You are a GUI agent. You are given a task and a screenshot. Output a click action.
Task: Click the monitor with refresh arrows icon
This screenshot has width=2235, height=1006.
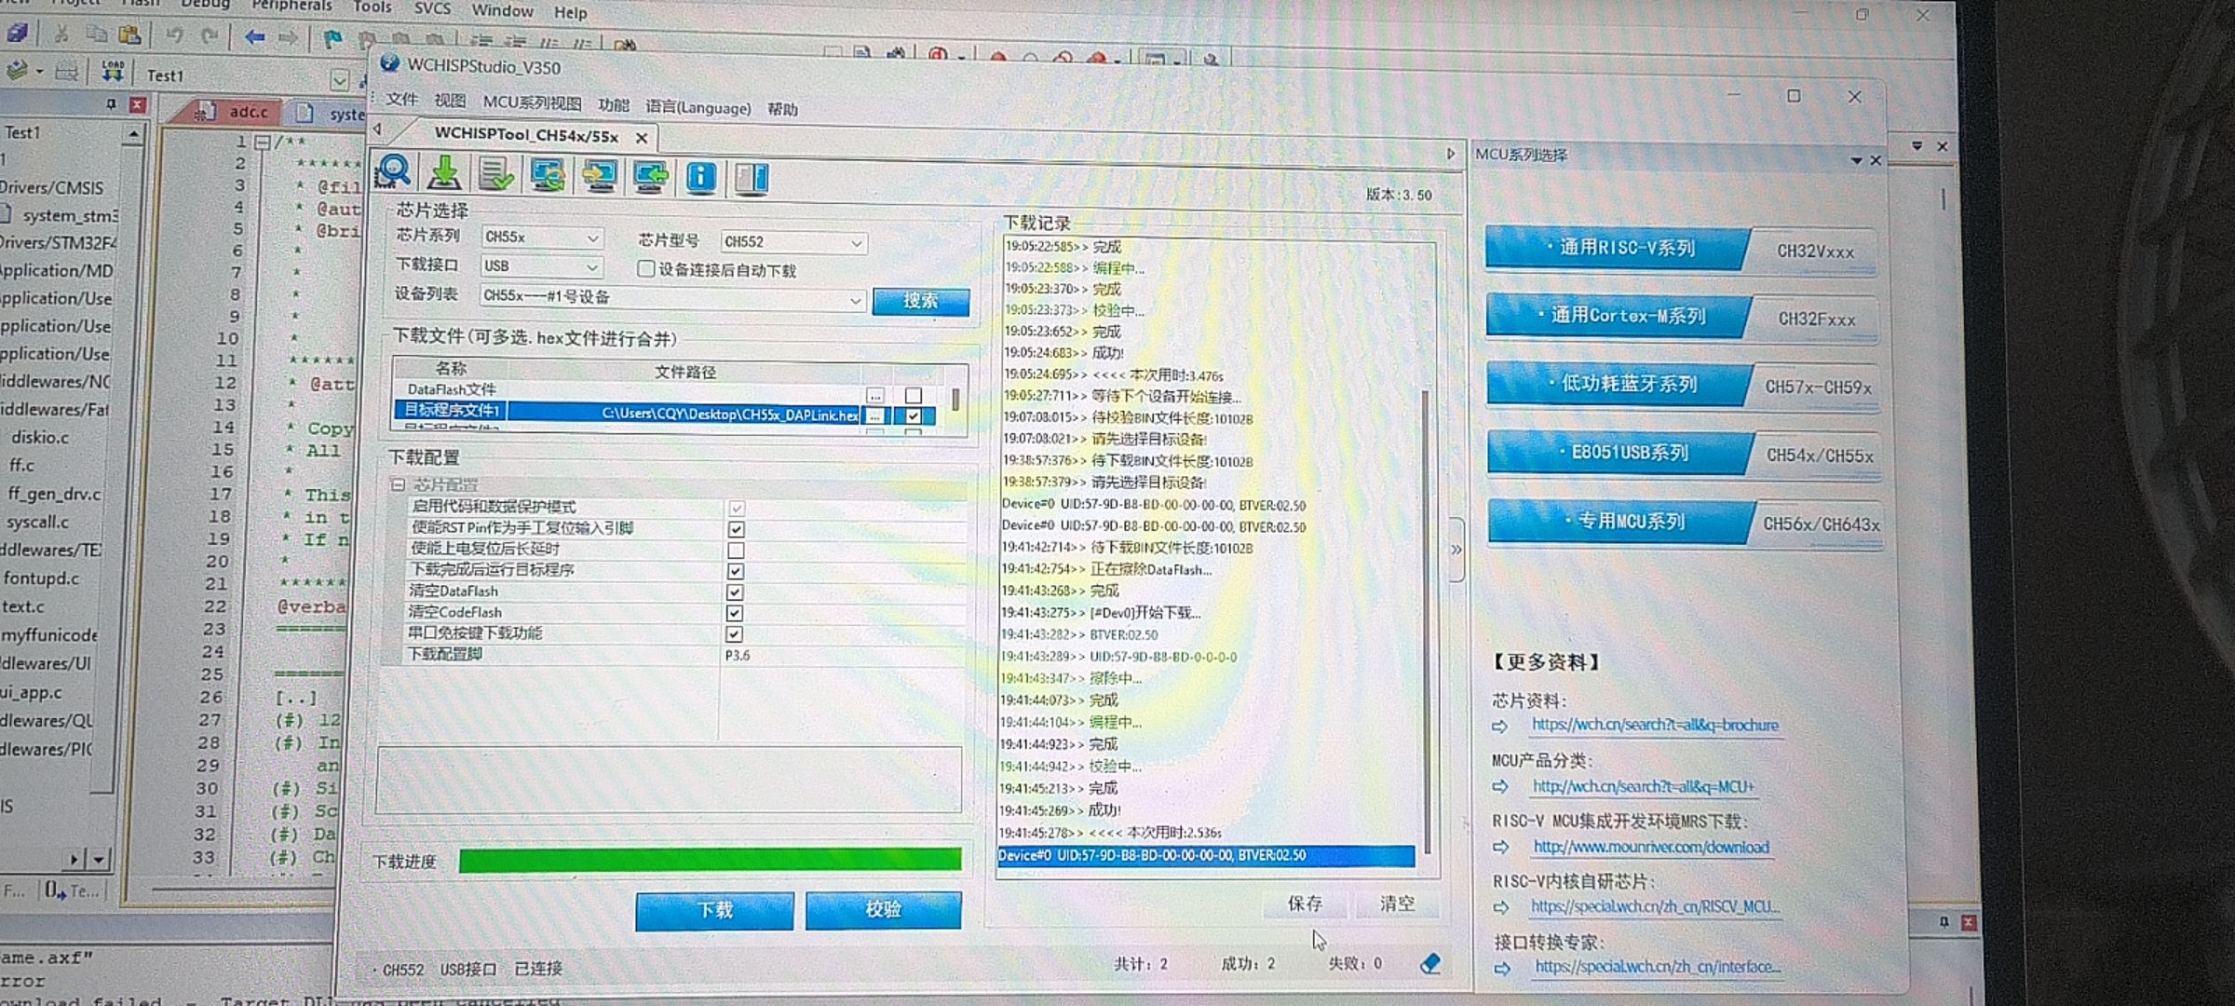[548, 175]
